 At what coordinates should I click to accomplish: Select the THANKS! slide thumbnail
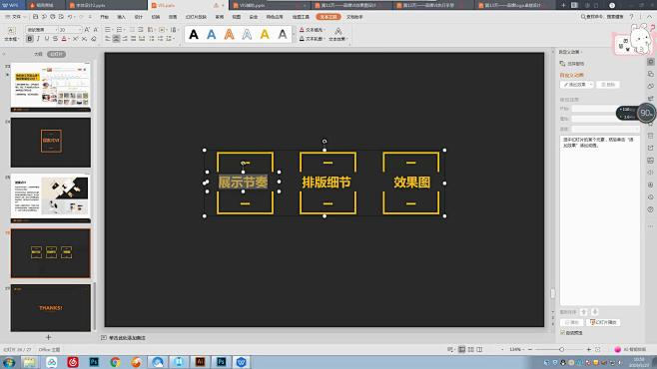51,307
